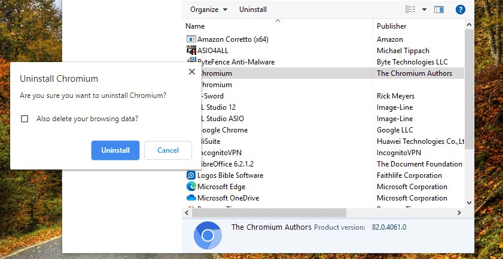503x259 pixels.
Task: Change the view layout icon
Action: (410, 10)
